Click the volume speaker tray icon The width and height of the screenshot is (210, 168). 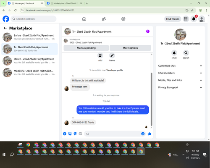click(187, 158)
